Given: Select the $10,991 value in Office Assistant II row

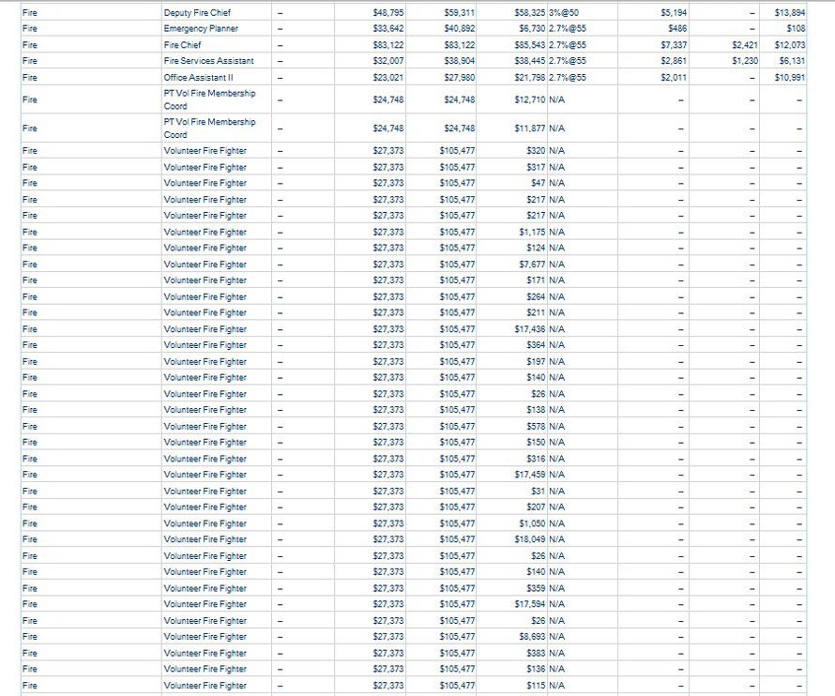Looking at the screenshot, I should coord(790,77).
